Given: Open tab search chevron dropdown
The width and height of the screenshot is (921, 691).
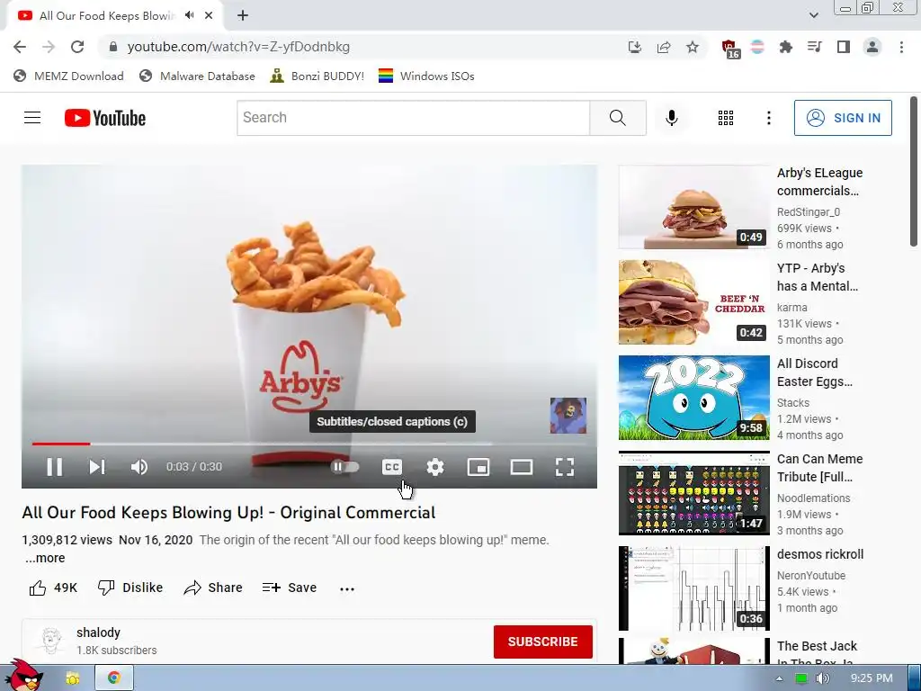Looking at the screenshot, I should pos(813,15).
